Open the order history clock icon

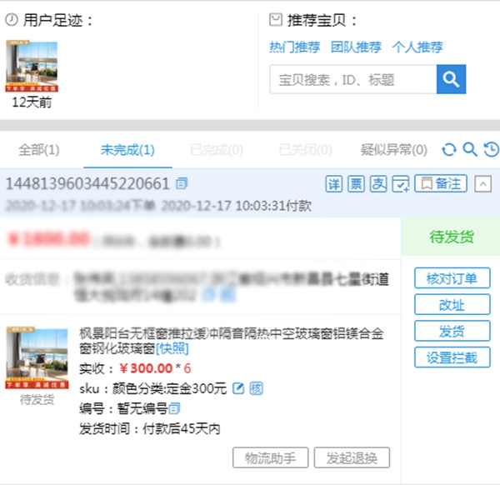pos(492,149)
